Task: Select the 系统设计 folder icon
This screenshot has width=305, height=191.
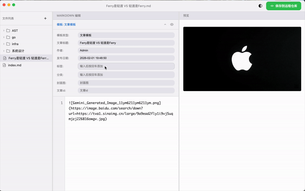Action: point(8,51)
